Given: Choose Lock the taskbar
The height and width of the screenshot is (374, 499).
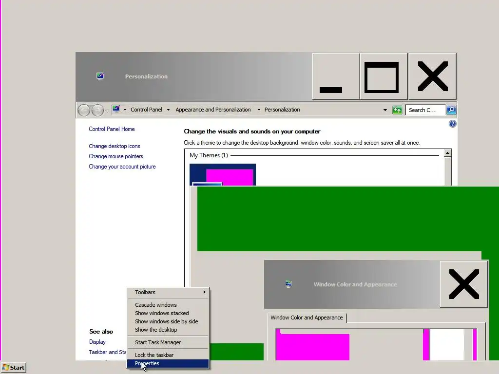Looking at the screenshot, I should [x=168, y=355].
